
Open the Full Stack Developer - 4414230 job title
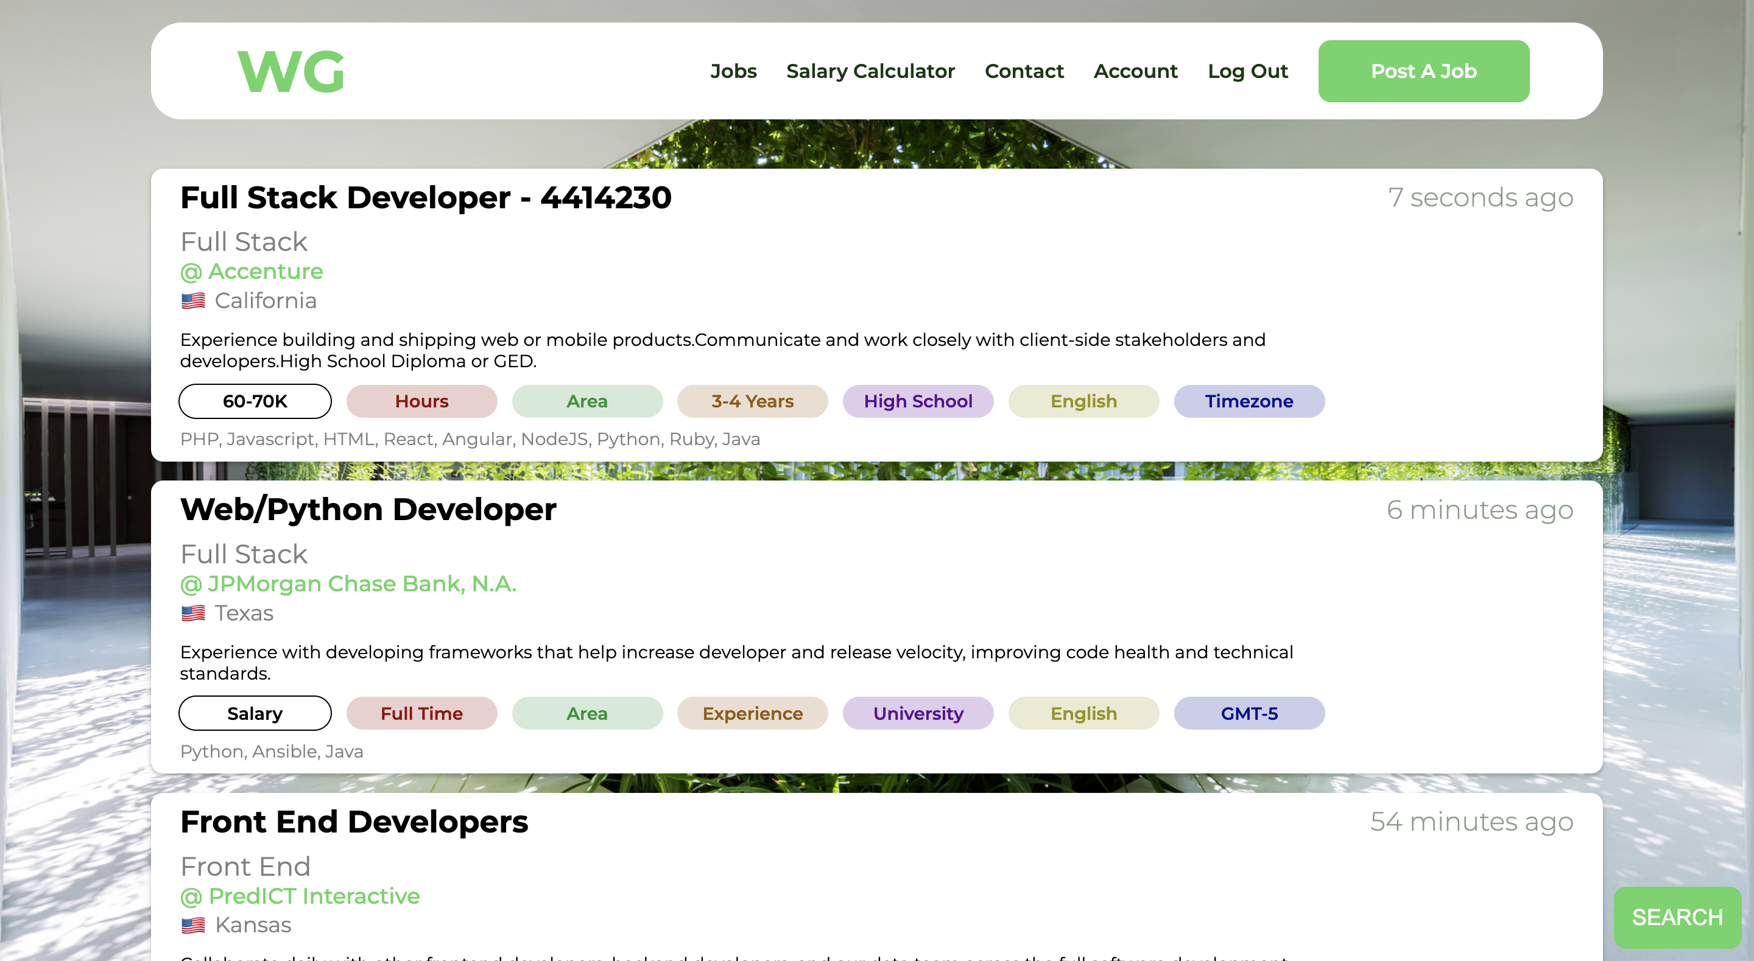point(426,197)
